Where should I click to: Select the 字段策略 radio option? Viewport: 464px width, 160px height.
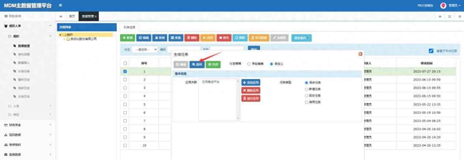click(249, 64)
